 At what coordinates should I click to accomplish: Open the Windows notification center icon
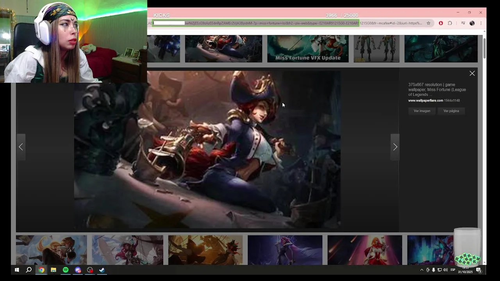click(479, 270)
